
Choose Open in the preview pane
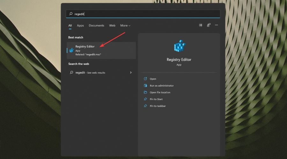153,79
